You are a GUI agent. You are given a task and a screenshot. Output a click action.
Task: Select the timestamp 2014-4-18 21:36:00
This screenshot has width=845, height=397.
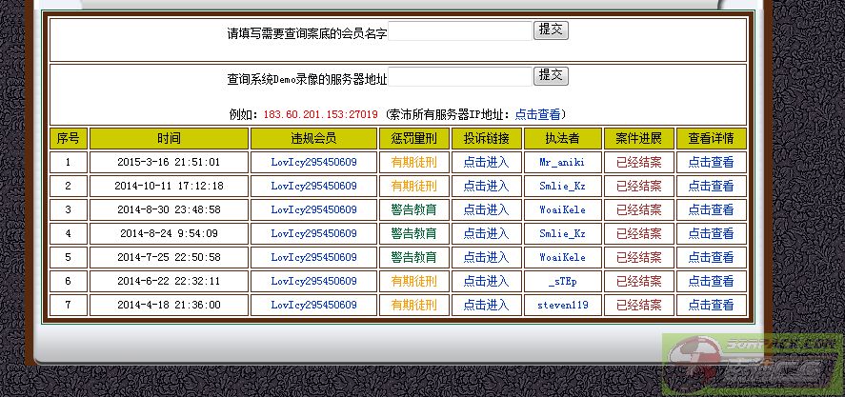tap(169, 305)
